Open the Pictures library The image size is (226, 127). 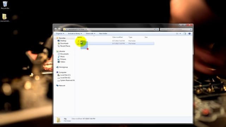[x=63, y=59]
